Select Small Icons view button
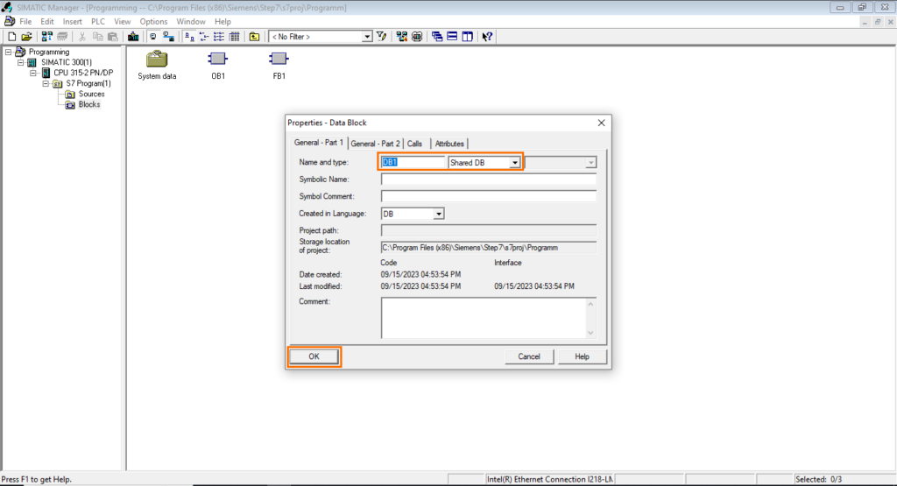Image resolution: width=897 pixels, height=486 pixels. coord(203,37)
